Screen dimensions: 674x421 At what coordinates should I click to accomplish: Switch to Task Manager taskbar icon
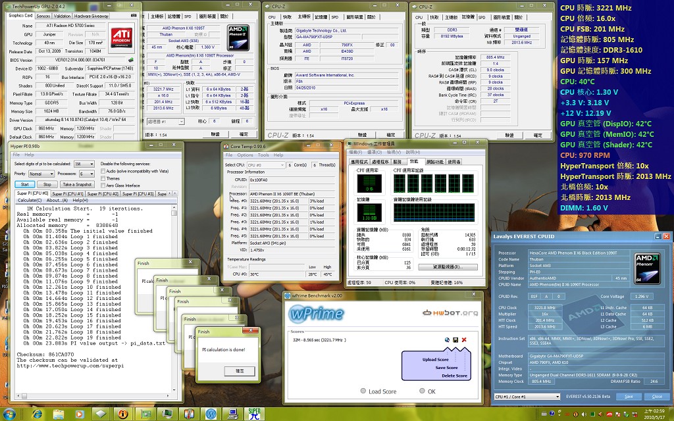click(x=168, y=414)
